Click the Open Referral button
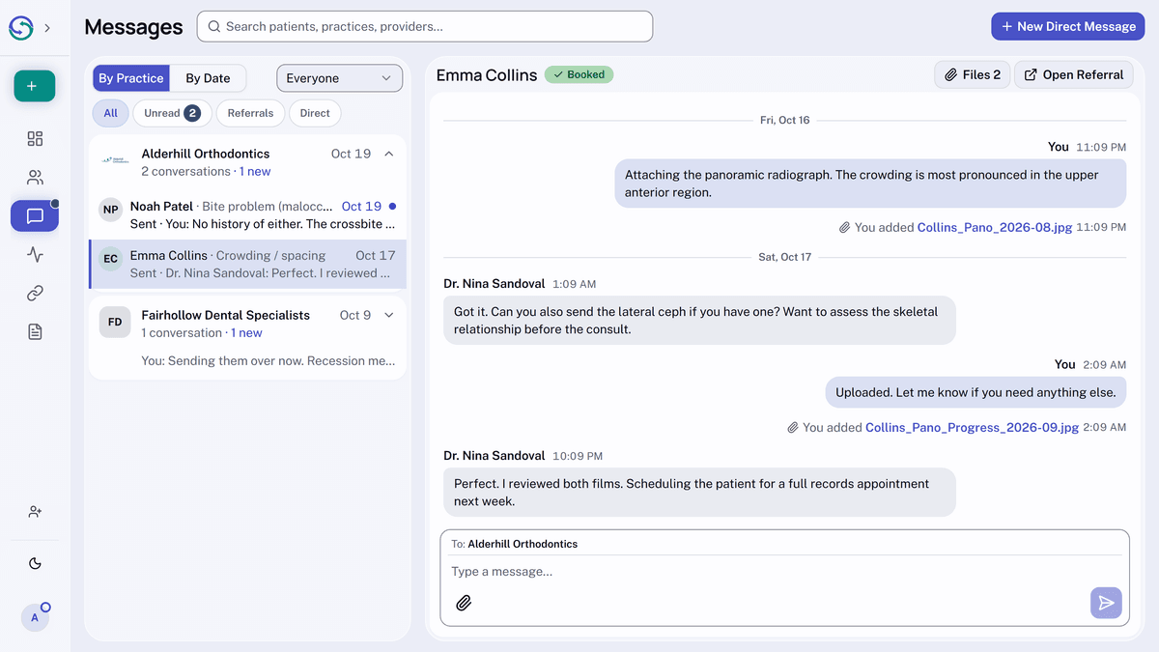Screen dimensions: 1159x652 1073,74
